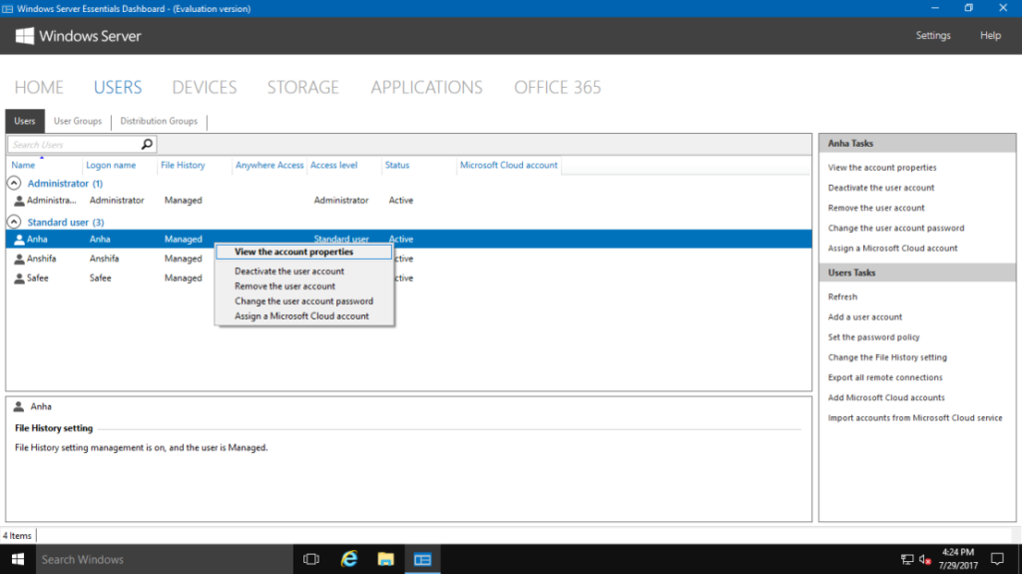Open the Windows Start button

pyautogui.click(x=18, y=559)
